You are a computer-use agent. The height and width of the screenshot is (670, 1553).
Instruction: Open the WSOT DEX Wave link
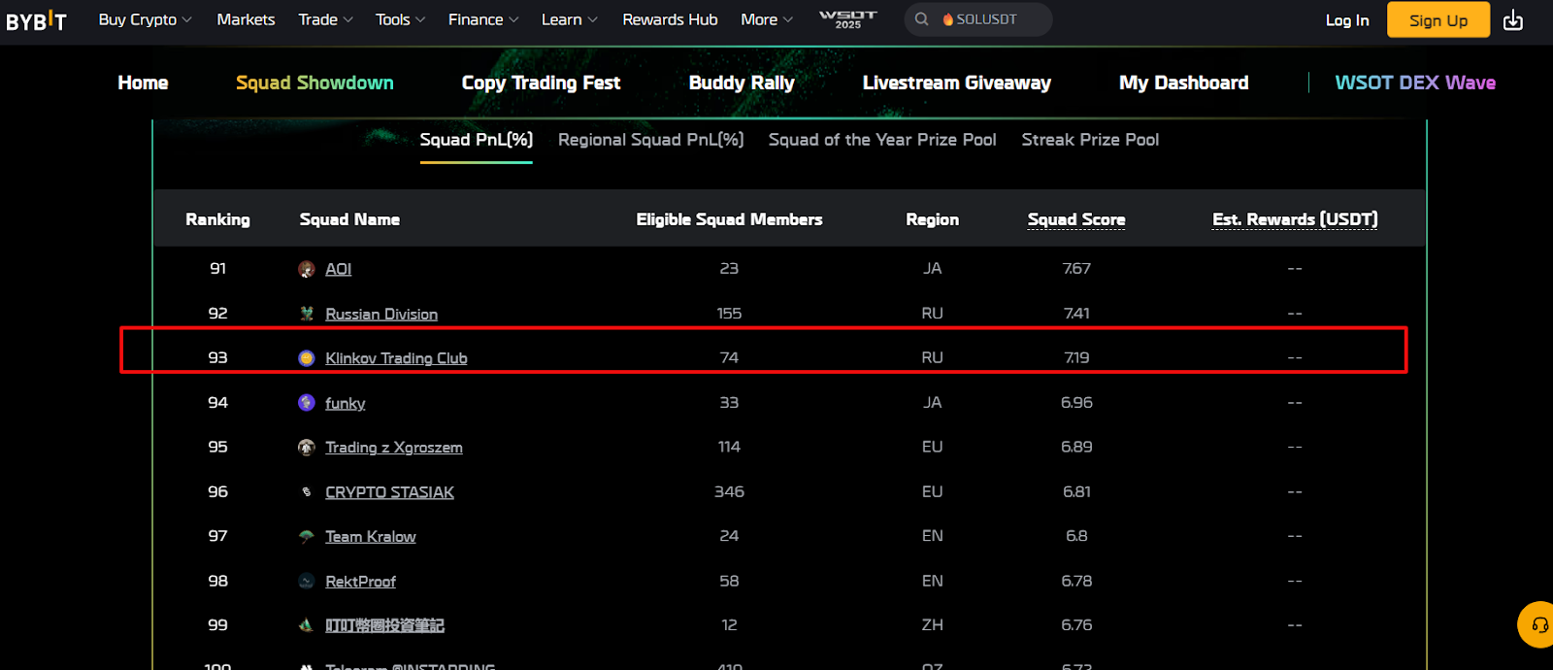(x=1415, y=83)
